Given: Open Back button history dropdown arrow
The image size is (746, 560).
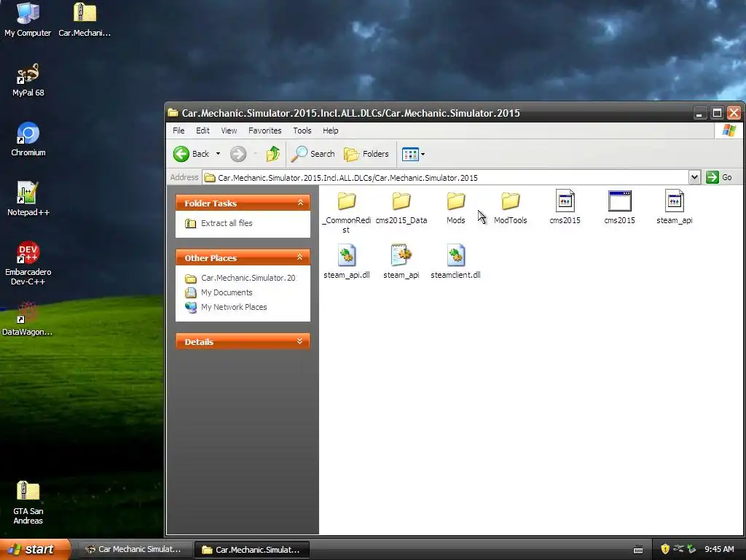Looking at the screenshot, I should point(218,154).
